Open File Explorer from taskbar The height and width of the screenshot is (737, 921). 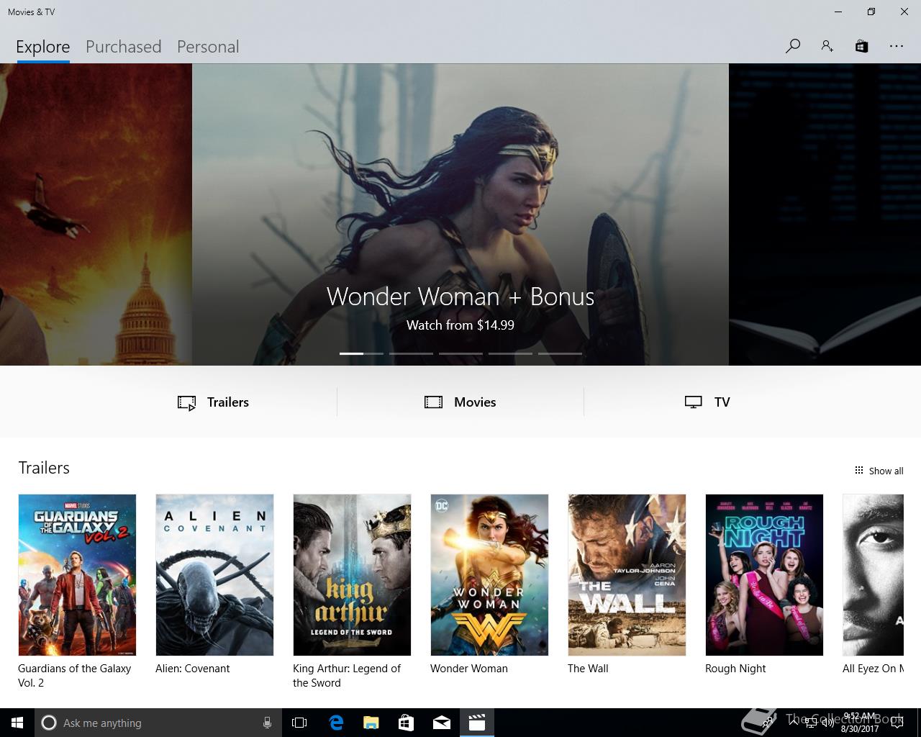371,723
